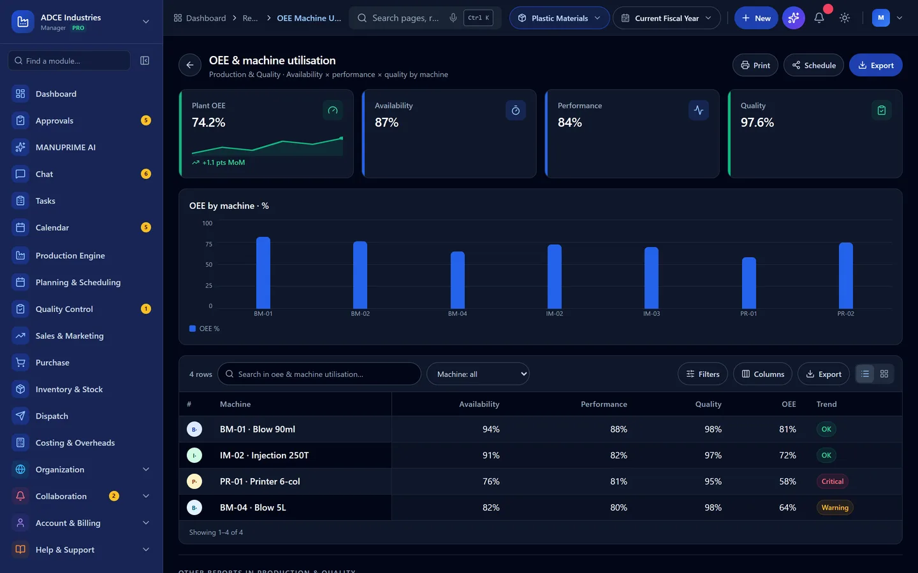Image resolution: width=918 pixels, height=573 pixels.
Task: Click the PR-01 bar in chart
Action: (749, 283)
